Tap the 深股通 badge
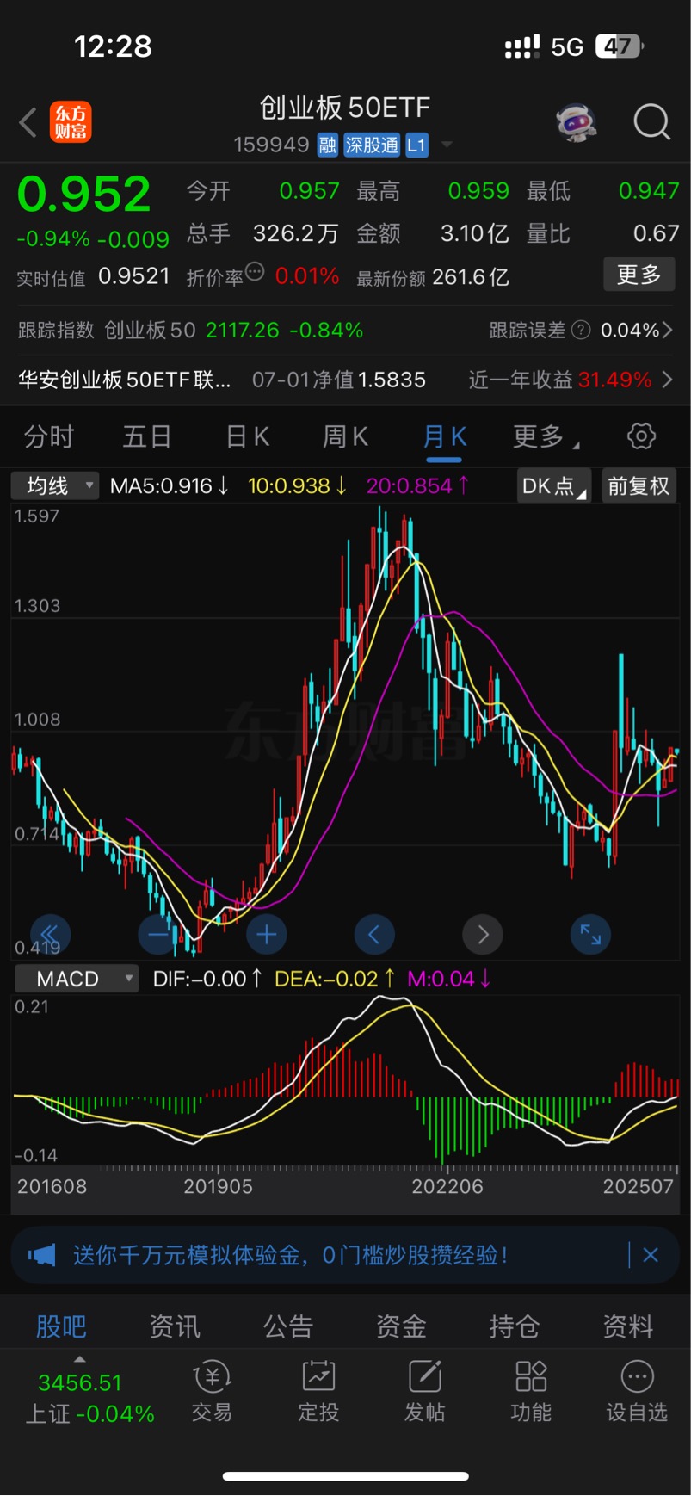Image resolution: width=691 pixels, height=1496 pixels. [372, 145]
